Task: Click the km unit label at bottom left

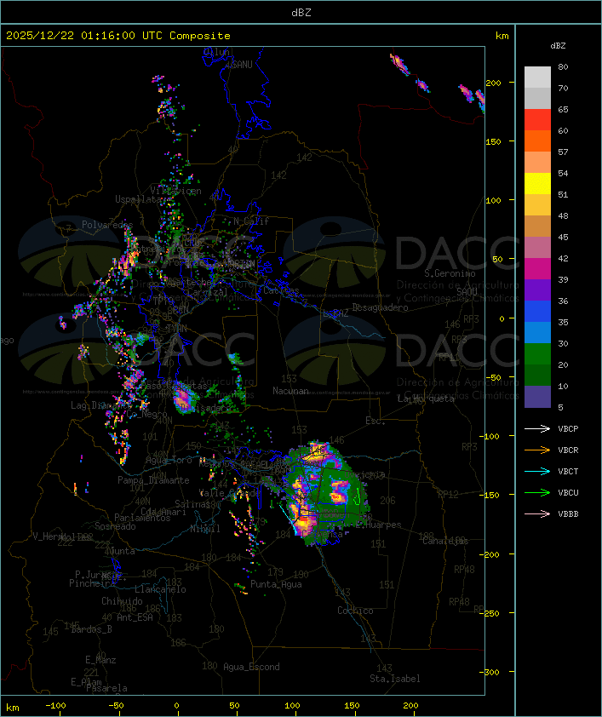Action: pos(13,708)
